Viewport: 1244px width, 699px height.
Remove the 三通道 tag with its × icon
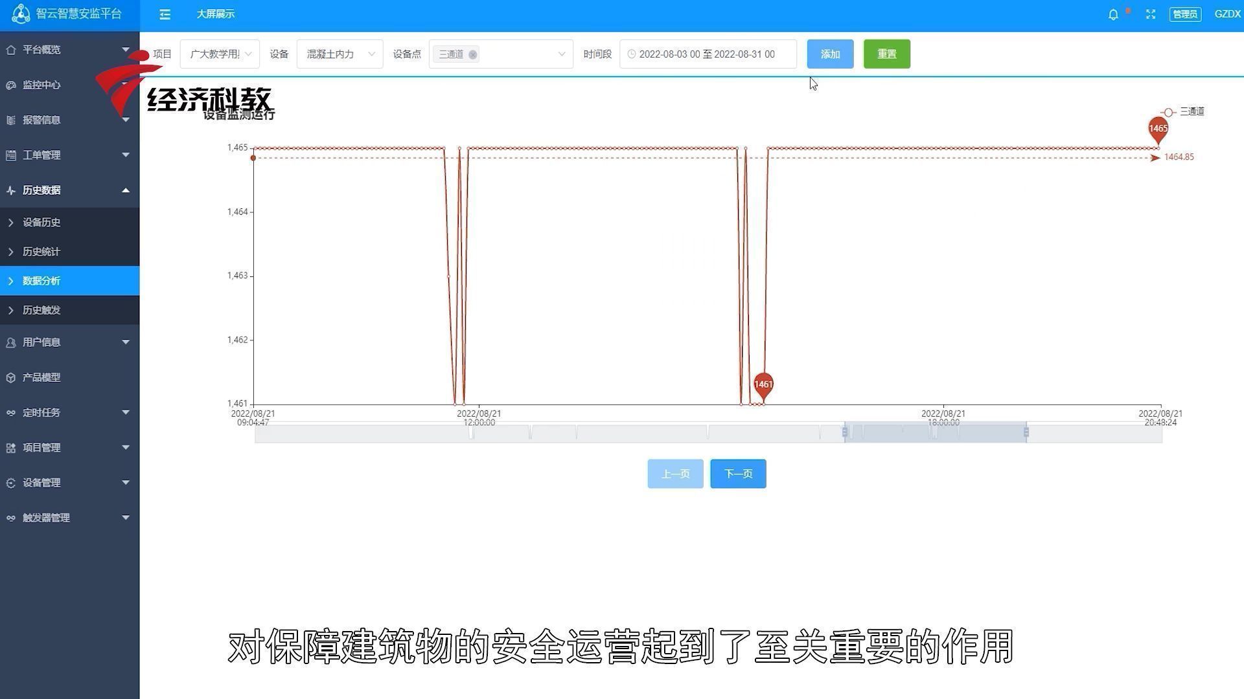pyautogui.click(x=473, y=54)
